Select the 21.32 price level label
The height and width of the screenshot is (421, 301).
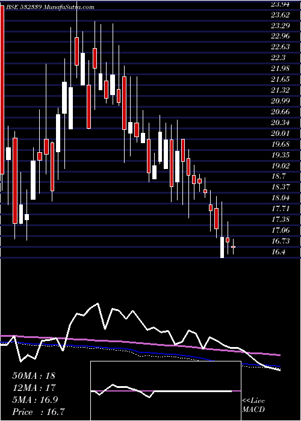pyautogui.click(x=281, y=90)
